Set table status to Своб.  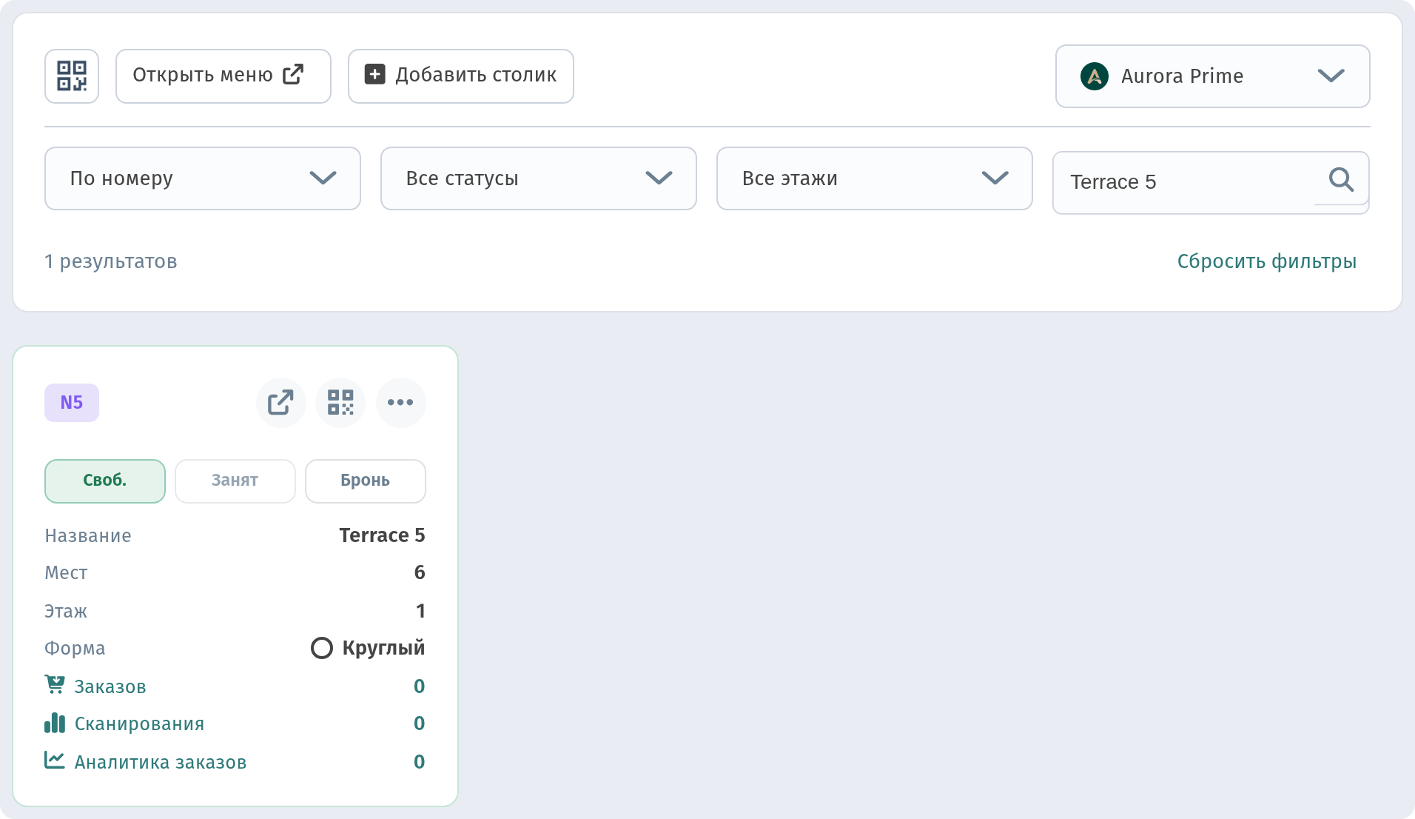point(105,481)
